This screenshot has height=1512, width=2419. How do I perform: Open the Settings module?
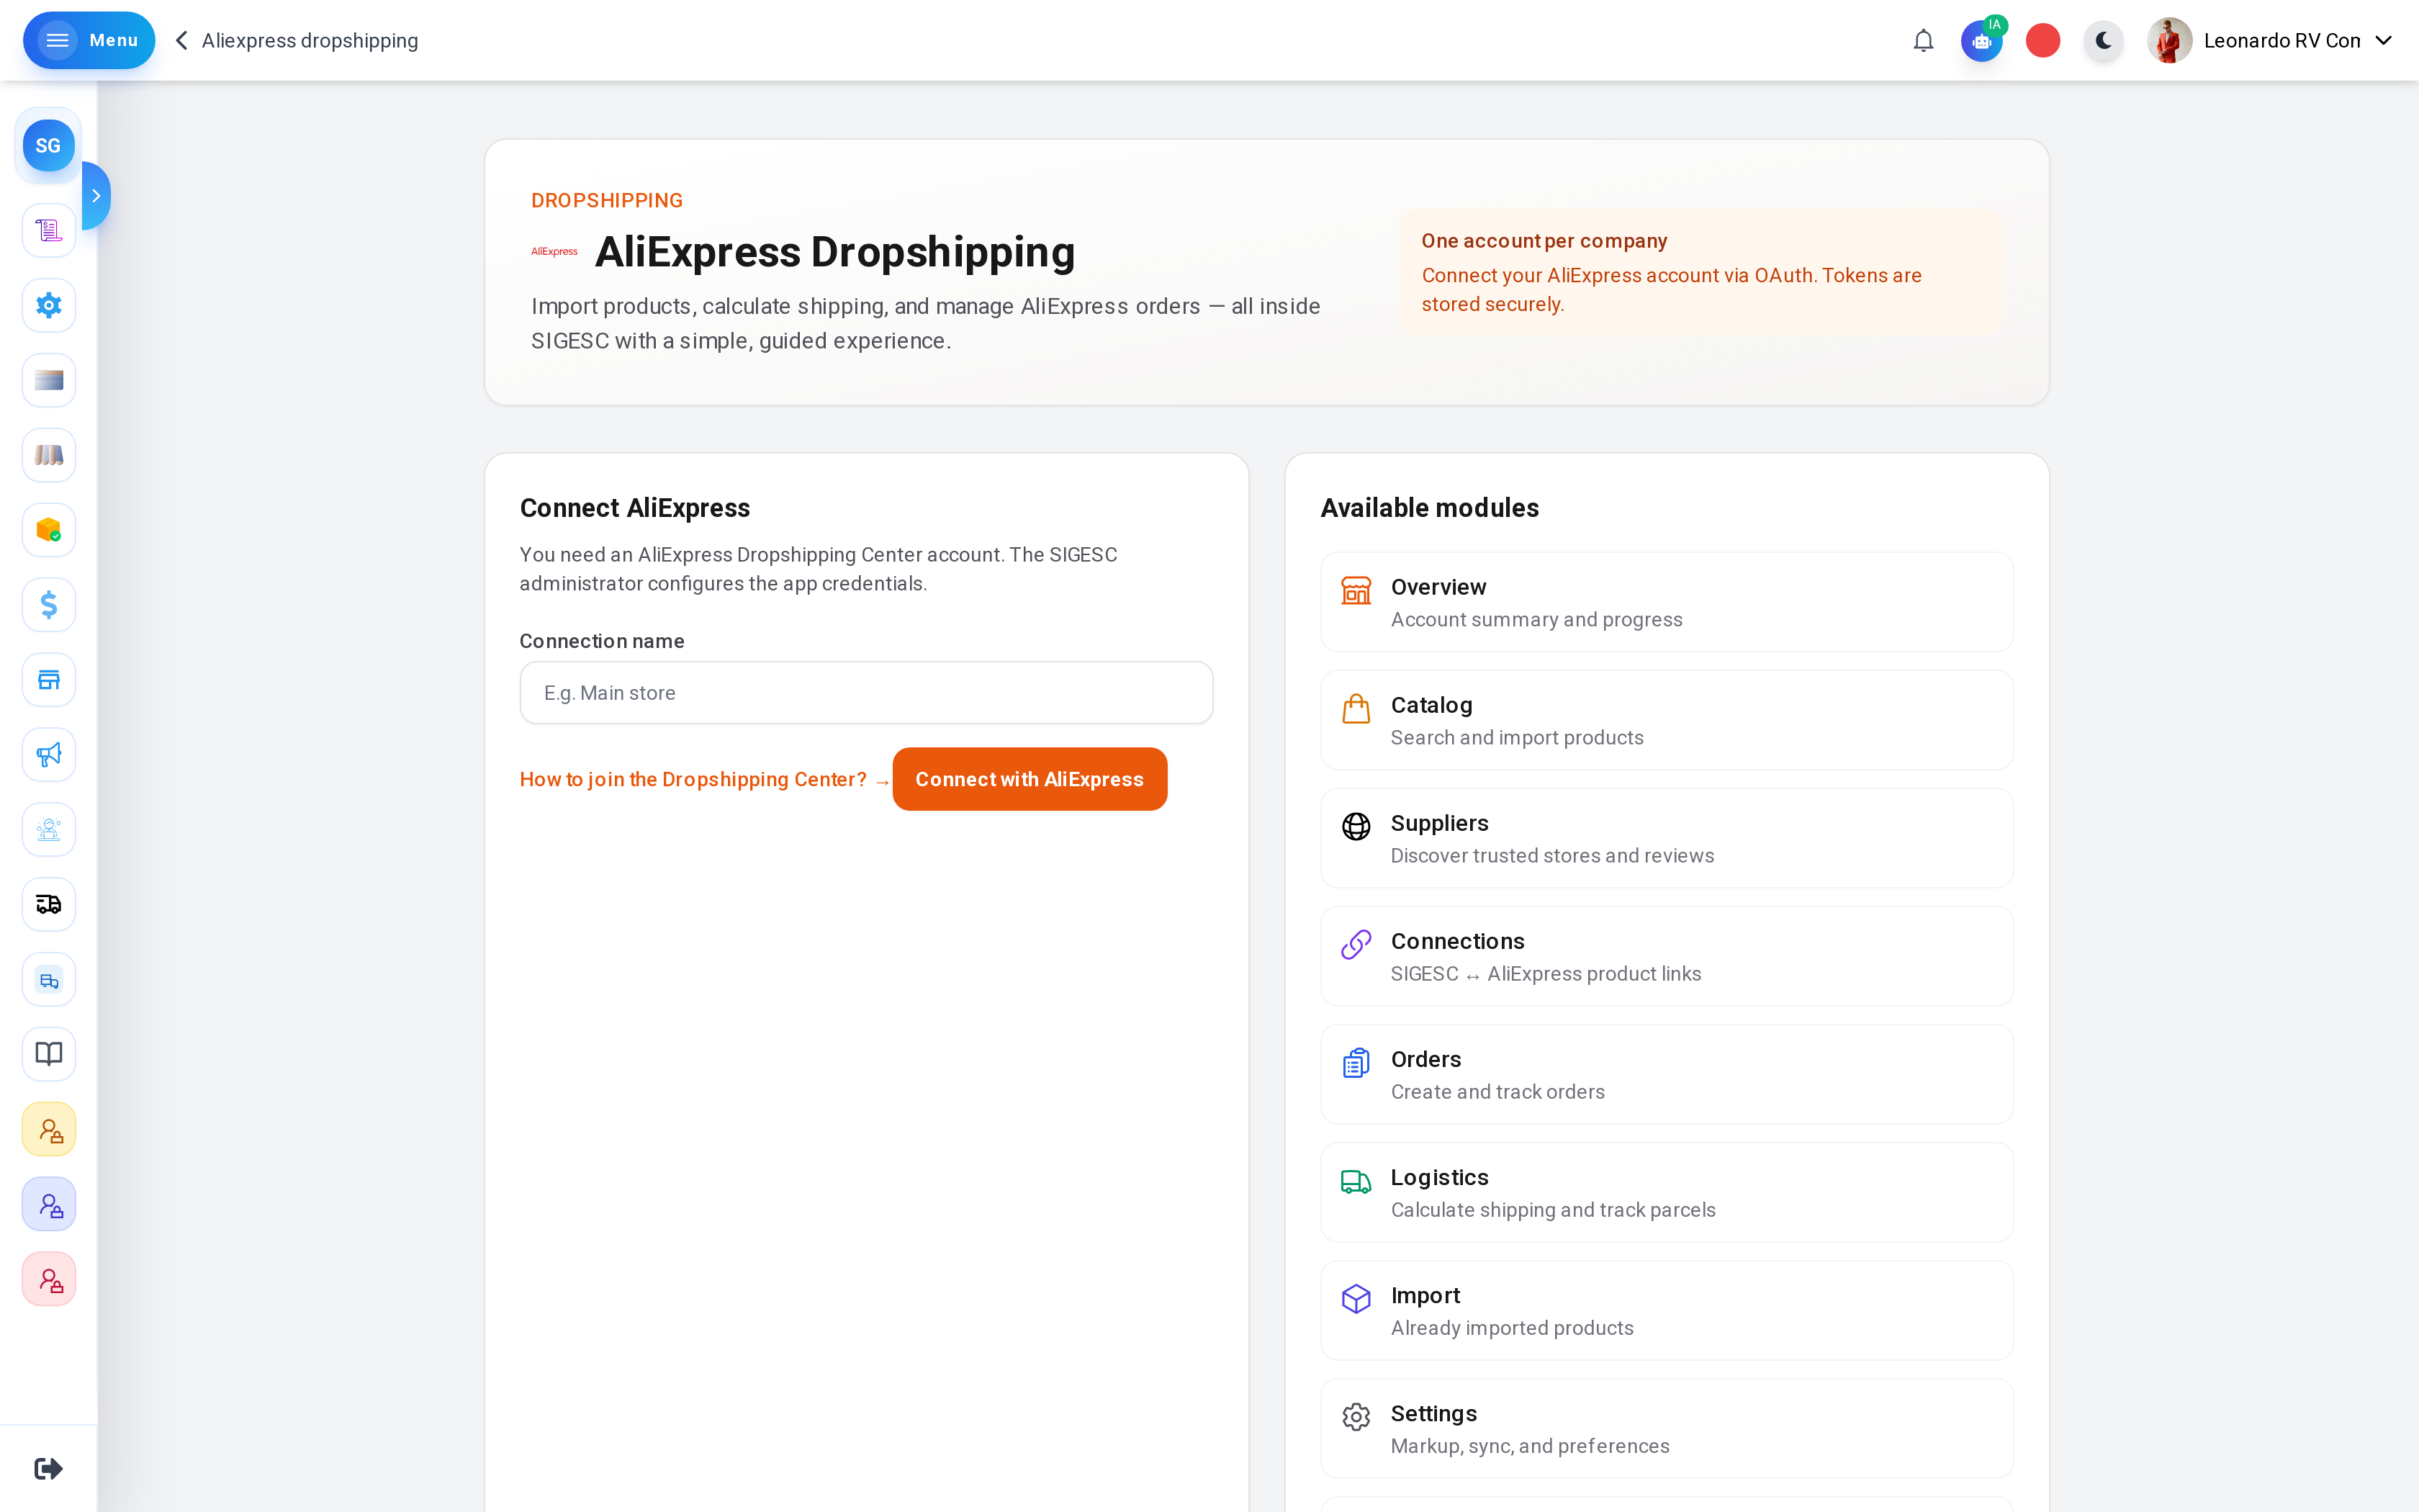[x=1667, y=1428]
